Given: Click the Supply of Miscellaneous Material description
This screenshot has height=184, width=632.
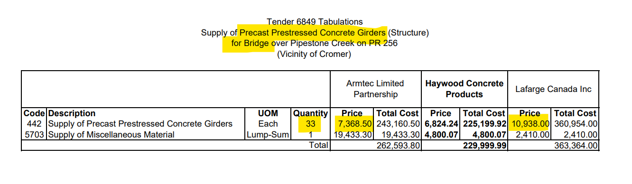Looking at the screenshot, I should coord(112,135).
